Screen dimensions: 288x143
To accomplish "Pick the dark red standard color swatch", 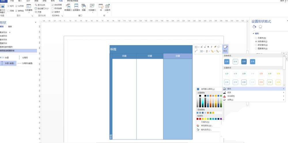I will click(198, 119).
